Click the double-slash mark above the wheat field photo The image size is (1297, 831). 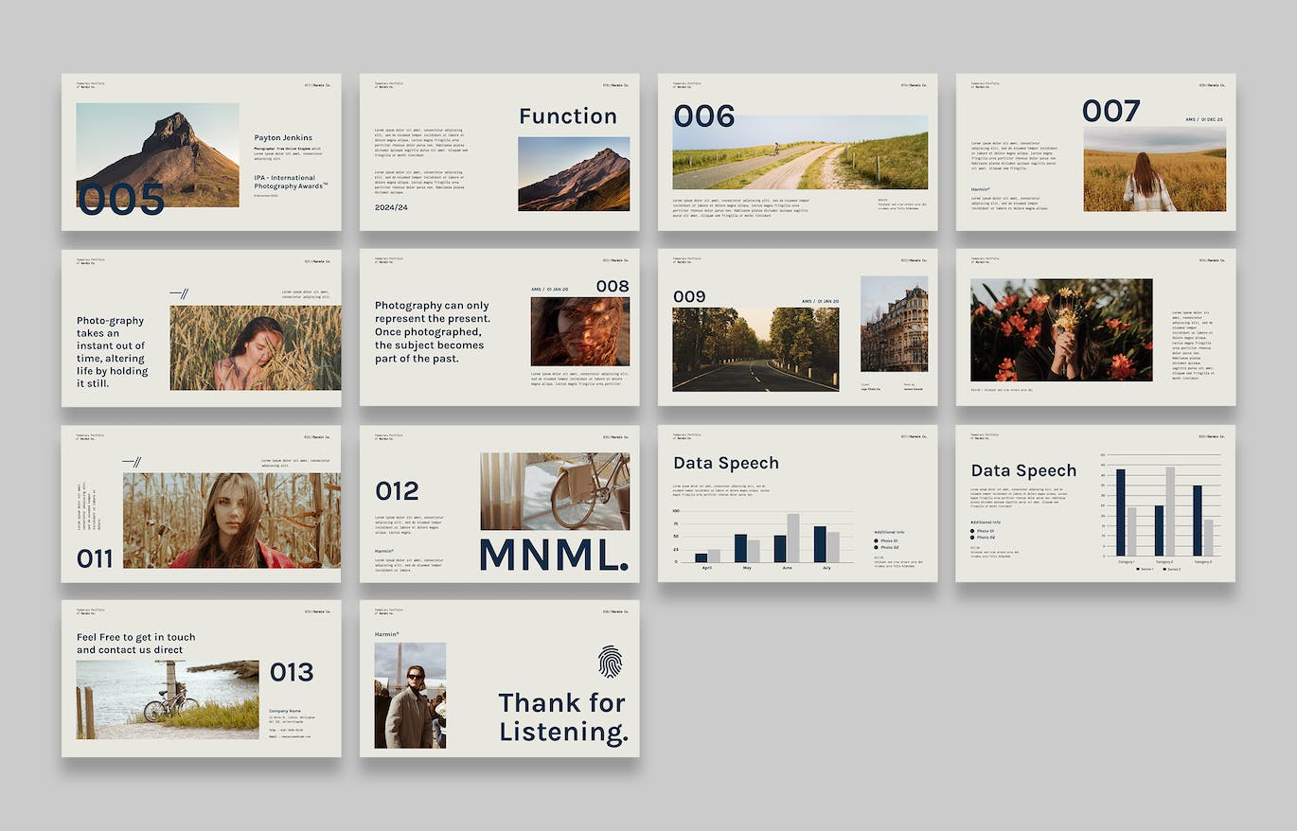[179, 293]
